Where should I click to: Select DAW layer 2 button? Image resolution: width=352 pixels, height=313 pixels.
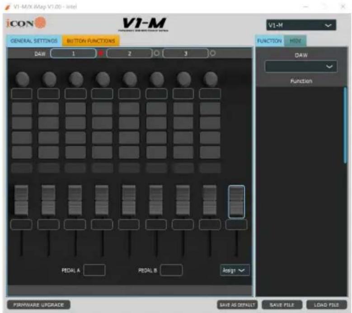click(129, 53)
